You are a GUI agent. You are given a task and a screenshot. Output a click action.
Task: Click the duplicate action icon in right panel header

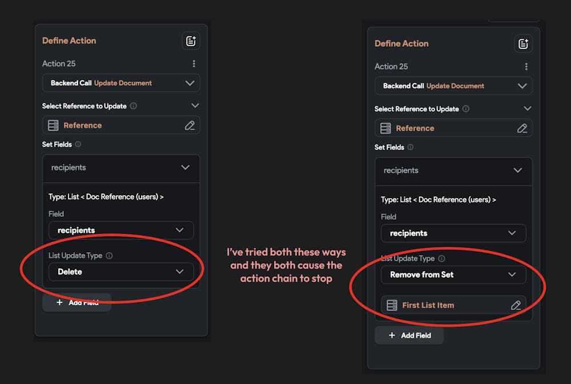pyautogui.click(x=523, y=43)
